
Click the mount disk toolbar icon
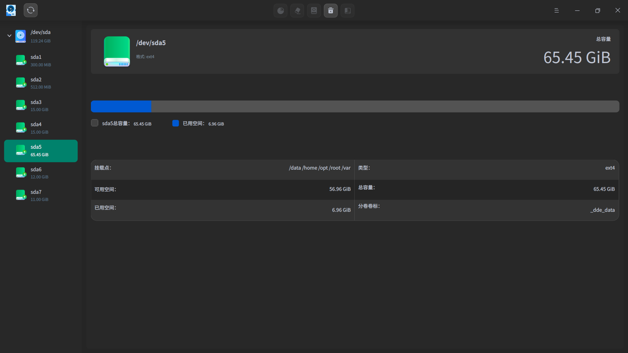tap(314, 11)
